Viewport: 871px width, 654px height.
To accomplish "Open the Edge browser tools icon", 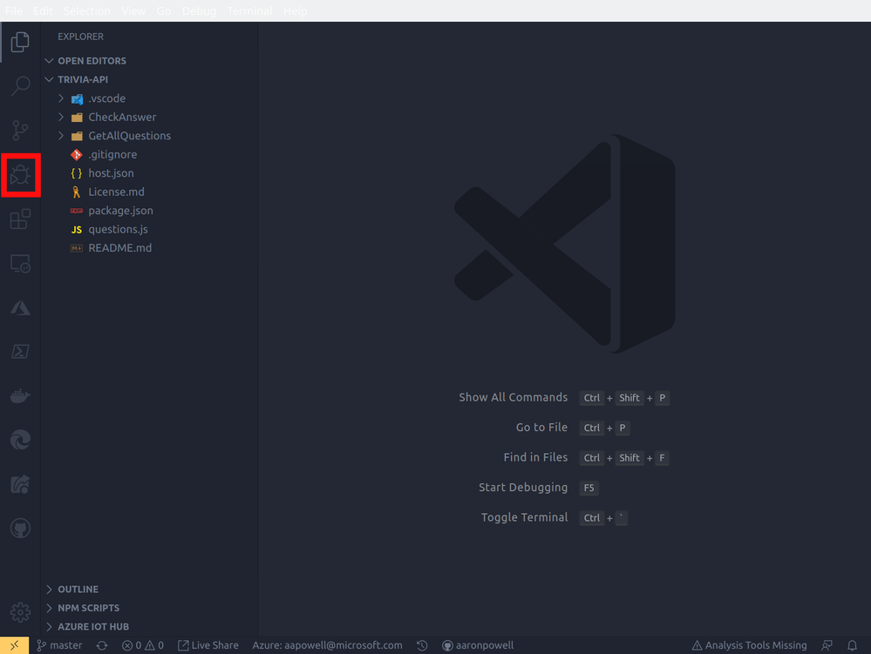I will coord(20,440).
